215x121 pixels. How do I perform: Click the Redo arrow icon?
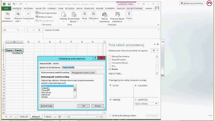[x=20, y=4]
